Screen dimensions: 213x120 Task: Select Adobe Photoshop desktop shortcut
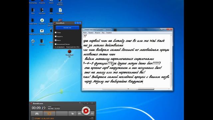(60, 2)
